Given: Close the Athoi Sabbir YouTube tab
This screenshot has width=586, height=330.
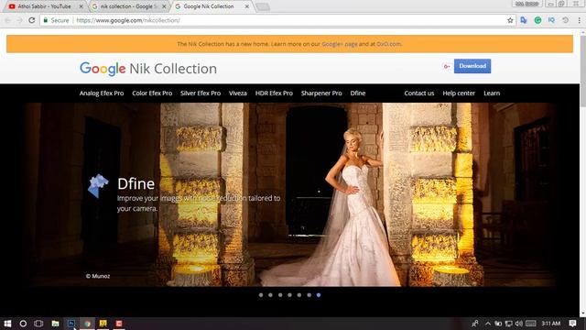Looking at the screenshot, I should (x=81, y=6).
